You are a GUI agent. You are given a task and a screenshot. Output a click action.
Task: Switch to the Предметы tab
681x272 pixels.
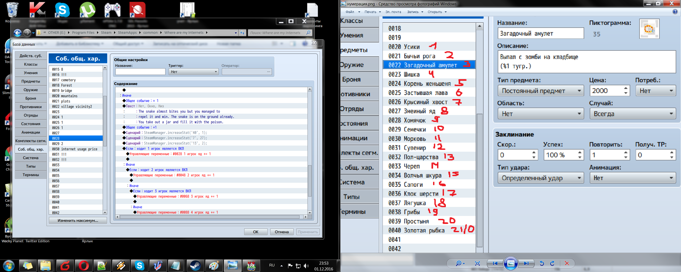point(31,81)
